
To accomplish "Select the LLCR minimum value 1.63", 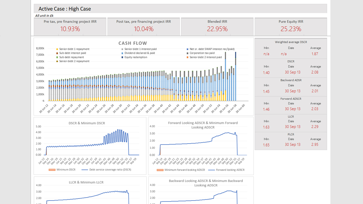I will tap(266, 127).
